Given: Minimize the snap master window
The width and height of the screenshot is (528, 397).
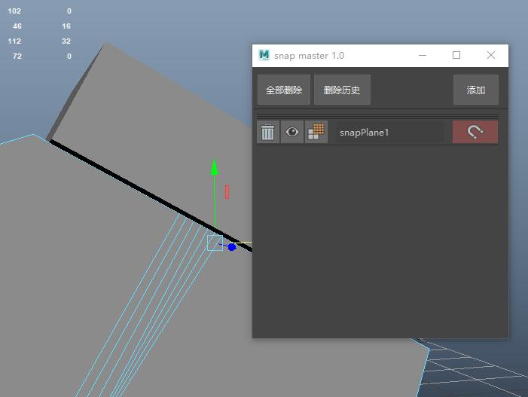Looking at the screenshot, I should tap(422, 55).
